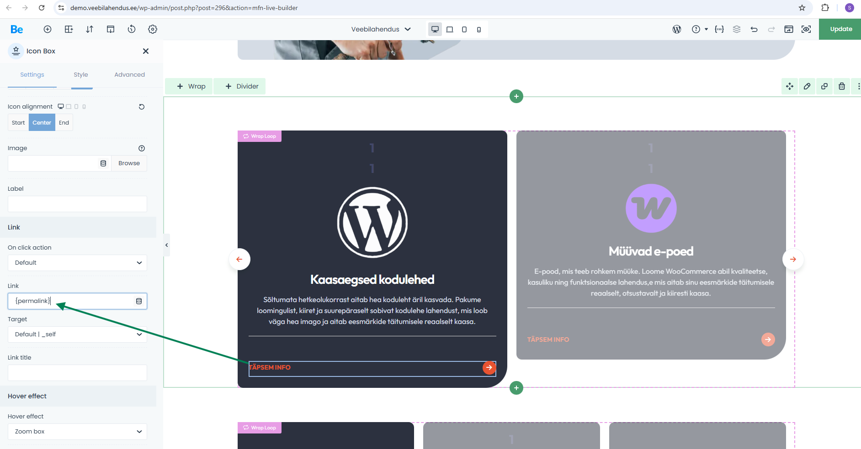Image resolution: width=861 pixels, height=449 pixels.
Task: Set icon alignment to End
Action: coord(64,123)
